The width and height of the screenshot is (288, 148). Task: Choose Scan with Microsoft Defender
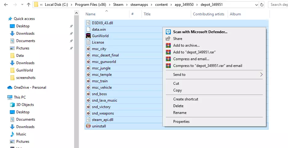[214, 32]
